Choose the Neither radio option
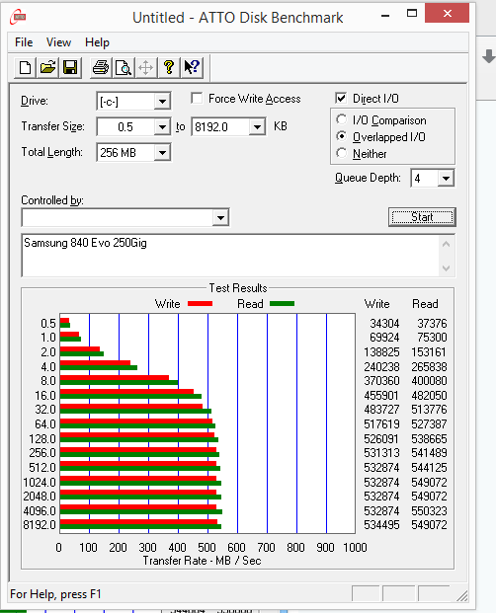 (341, 153)
